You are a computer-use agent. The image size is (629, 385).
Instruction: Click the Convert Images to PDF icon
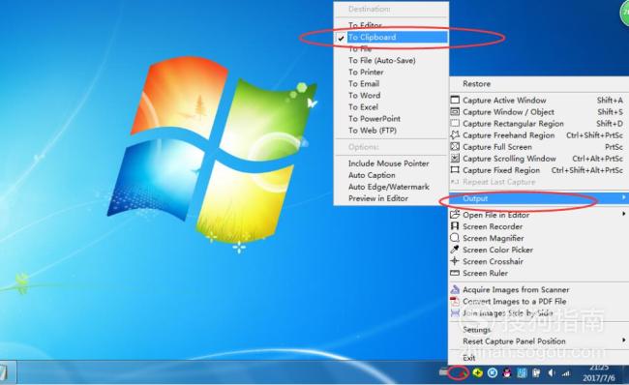click(455, 301)
